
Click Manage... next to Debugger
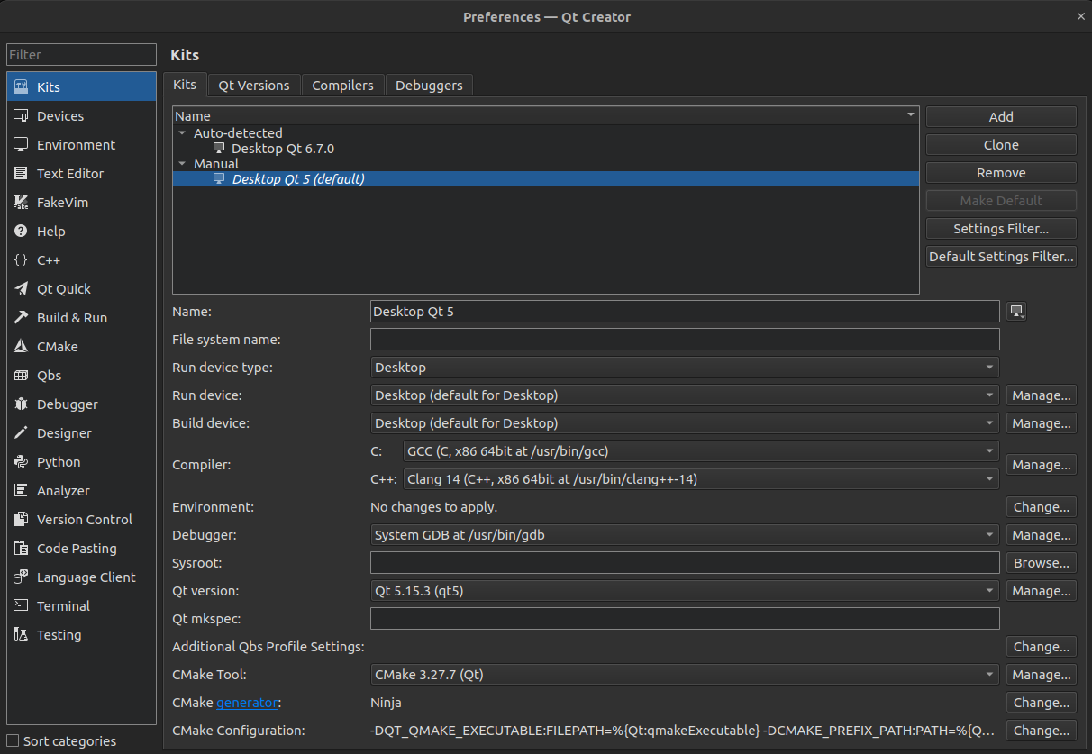(x=1041, y=535)
